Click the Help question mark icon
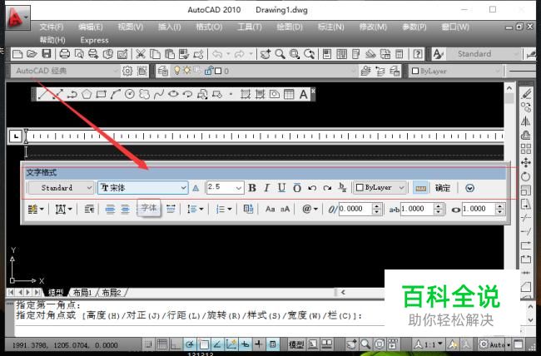The height and width of the screenshot is (356, 541). point(418,54)
